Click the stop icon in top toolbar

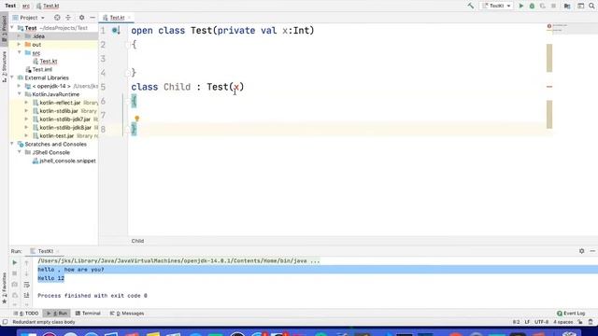tap(553, 6)
